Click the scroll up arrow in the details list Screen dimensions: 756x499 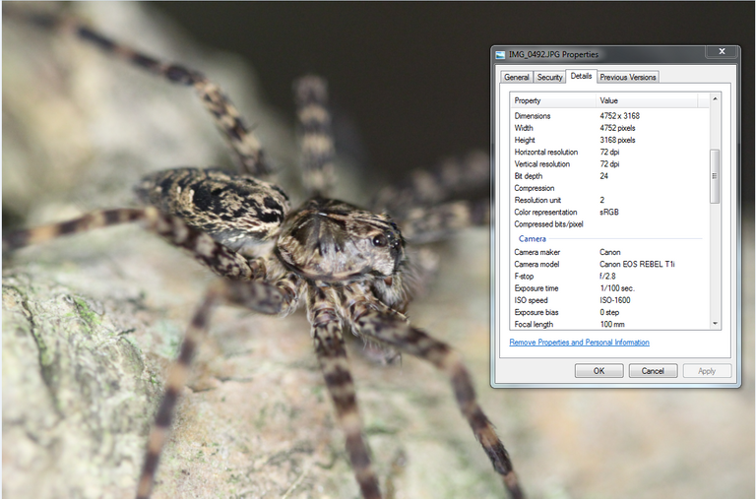coord(715,99)
